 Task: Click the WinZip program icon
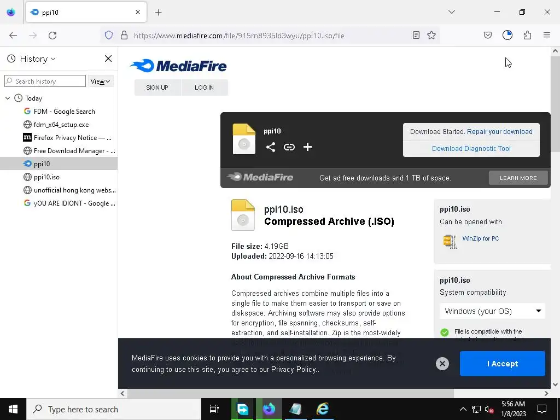[450, 241]
